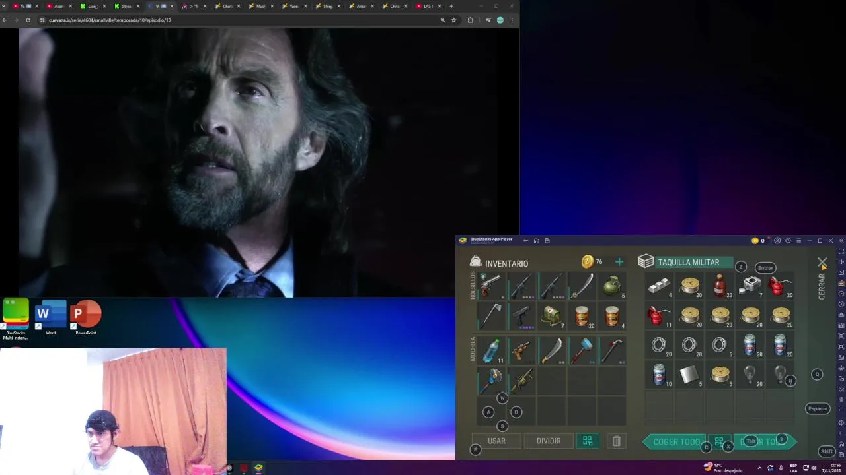Sort the locker with its grid button
This screenshot has width=846, height=475.
[718, 441]
